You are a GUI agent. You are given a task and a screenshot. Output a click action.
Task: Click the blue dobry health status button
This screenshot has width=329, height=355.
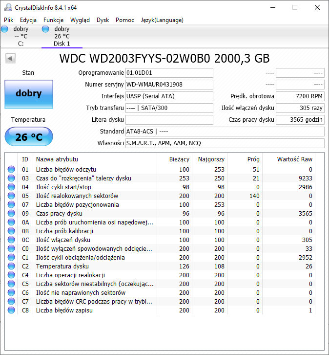pos(29,94)
